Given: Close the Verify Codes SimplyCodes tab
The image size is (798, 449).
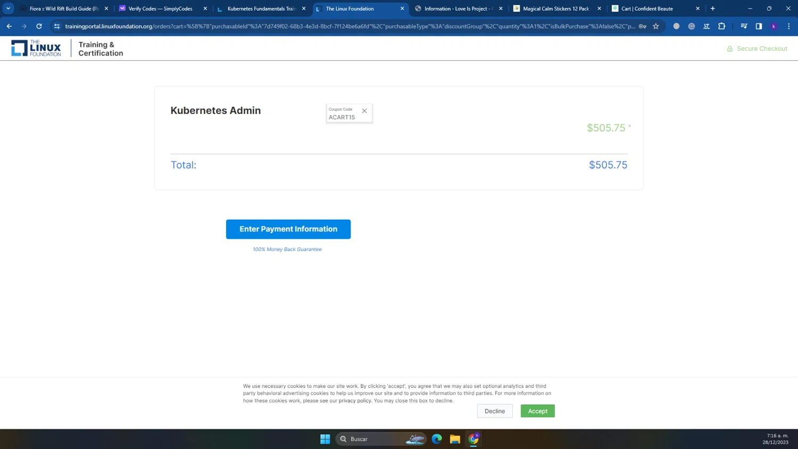Looking at the screenshot, I should (205, 9).
